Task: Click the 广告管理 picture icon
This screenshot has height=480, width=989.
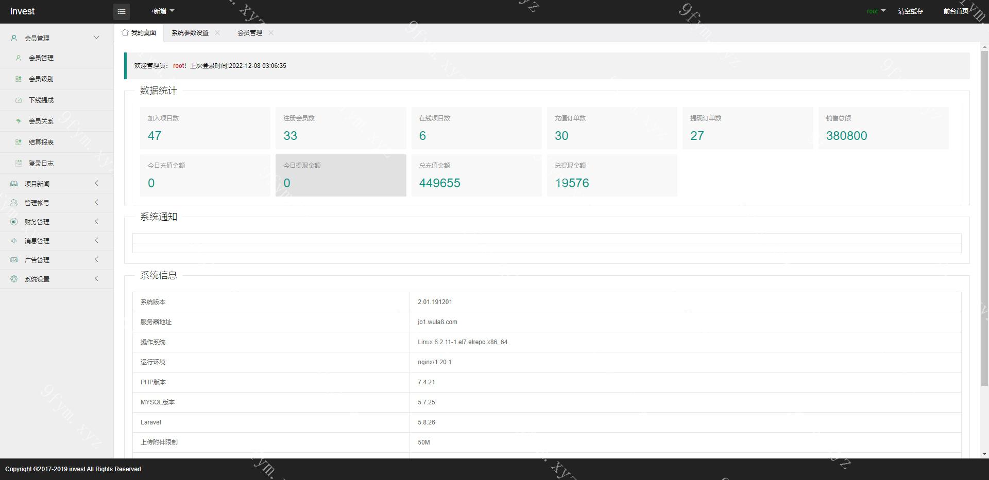Action: point(14,260)
